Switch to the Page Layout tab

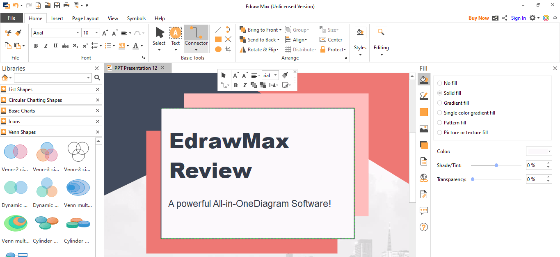85,18
